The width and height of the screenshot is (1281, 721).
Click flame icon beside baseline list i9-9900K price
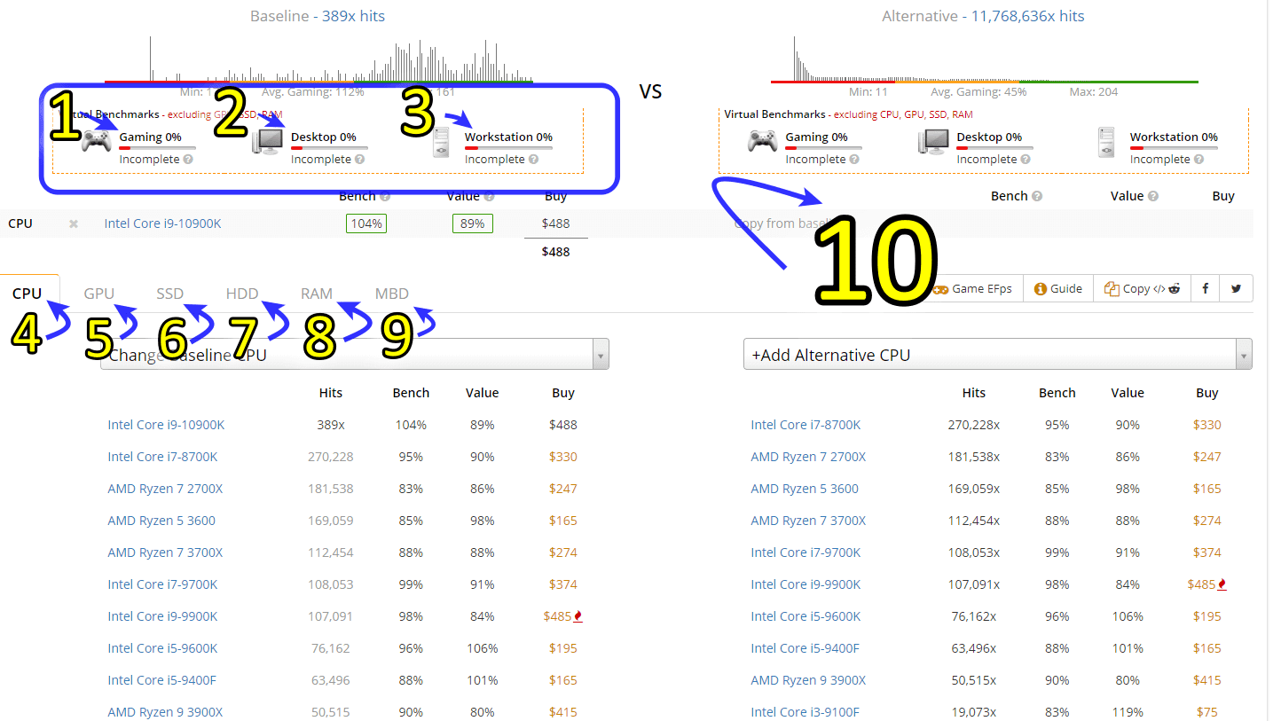point(578,616)
